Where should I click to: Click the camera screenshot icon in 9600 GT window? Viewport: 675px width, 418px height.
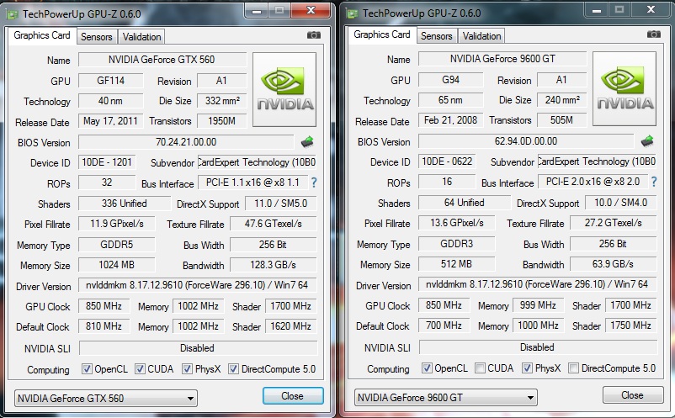(x=653, y=34)
